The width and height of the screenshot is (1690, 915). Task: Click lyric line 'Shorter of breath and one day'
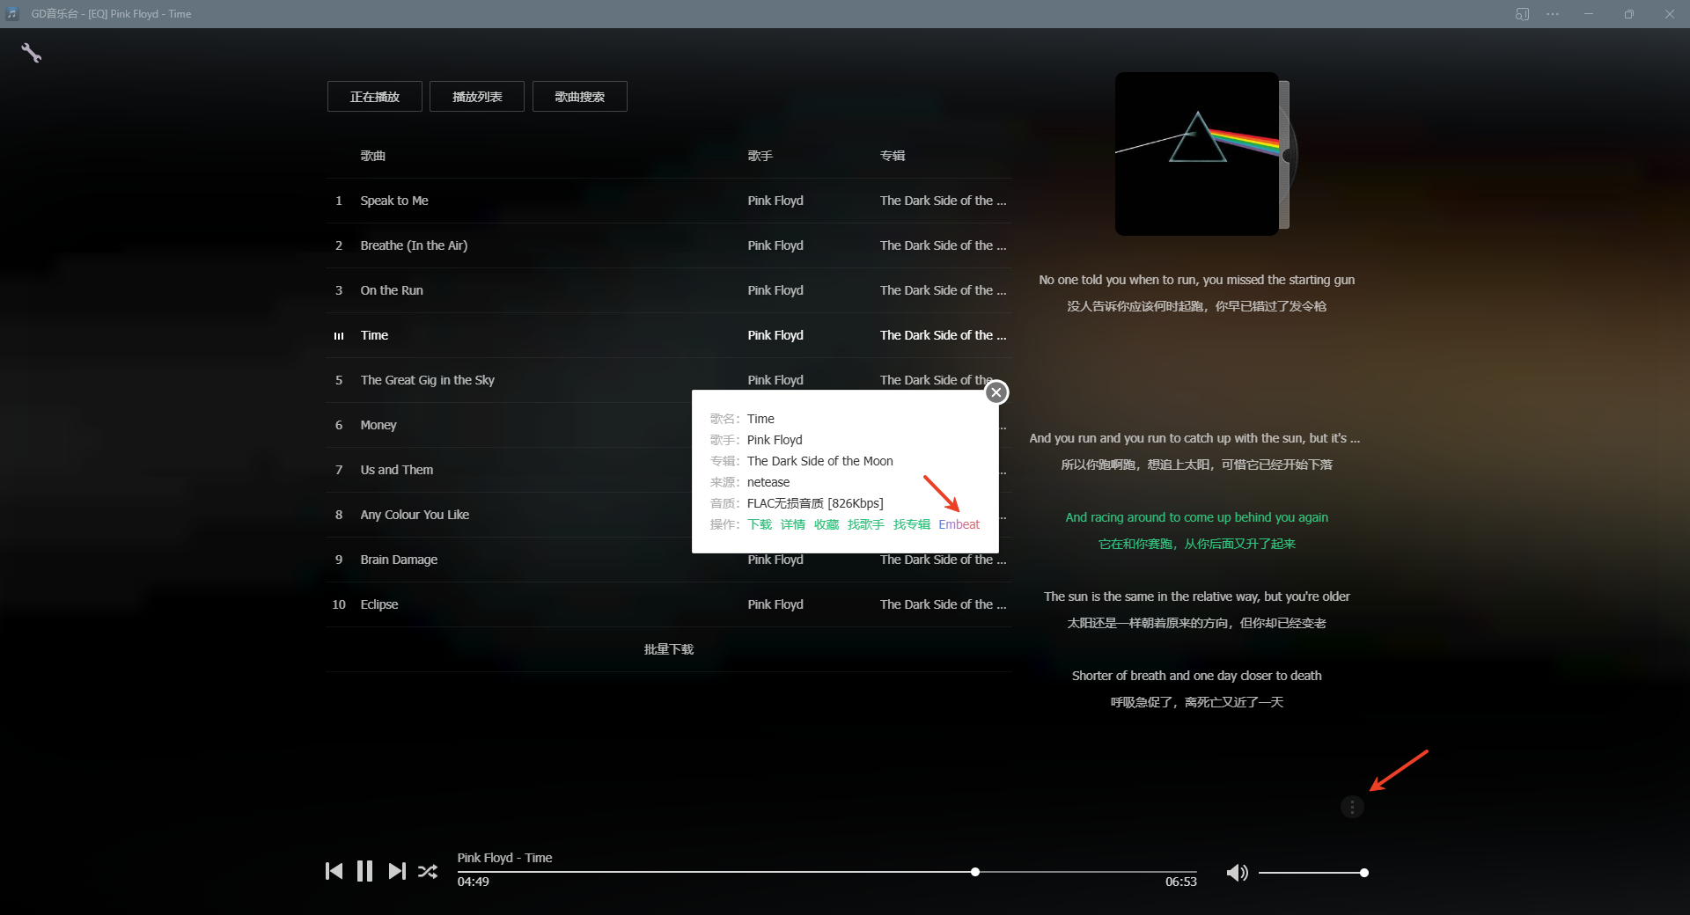(x=1197, y=676)
